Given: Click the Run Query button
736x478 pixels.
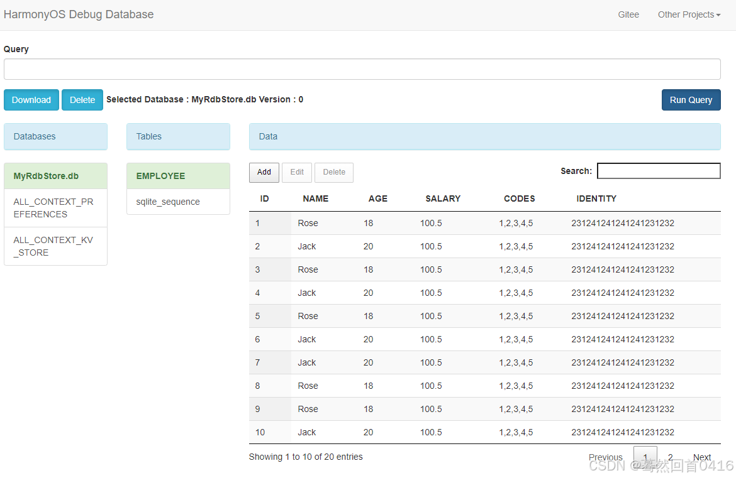Looking at the screenshot, I should click(x=691, y=100).
